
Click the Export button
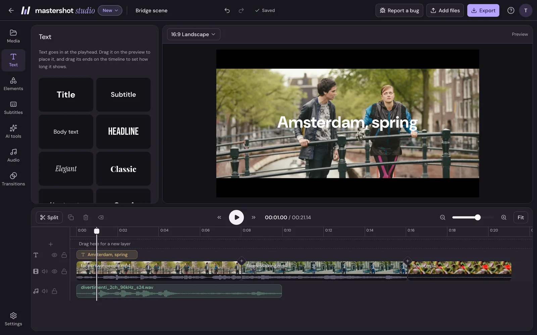pyautogui.click(x=483, y=10)
